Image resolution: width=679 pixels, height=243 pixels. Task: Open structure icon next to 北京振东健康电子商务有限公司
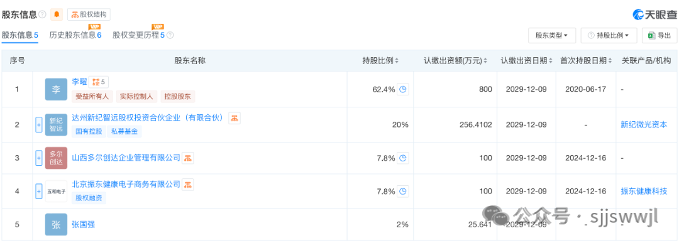pos(187,185)
